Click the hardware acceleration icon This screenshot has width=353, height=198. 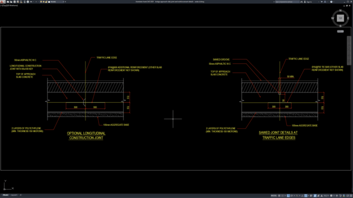pos(344,196)
